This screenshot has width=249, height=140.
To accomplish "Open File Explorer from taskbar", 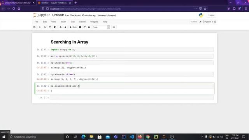I will 91,136.
